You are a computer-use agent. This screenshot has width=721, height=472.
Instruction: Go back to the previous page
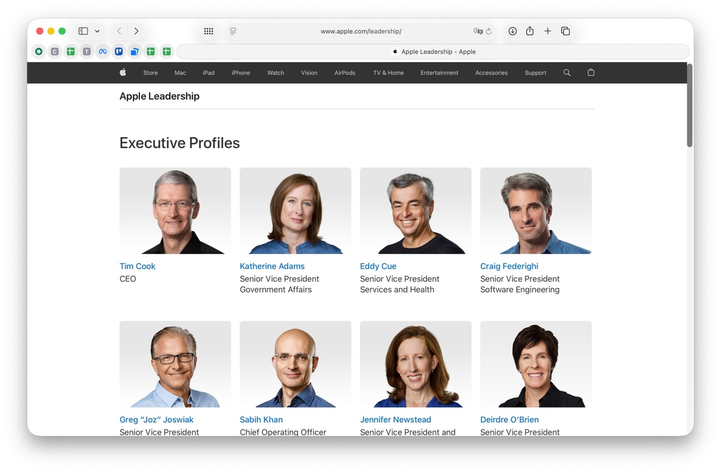point(119,31)
